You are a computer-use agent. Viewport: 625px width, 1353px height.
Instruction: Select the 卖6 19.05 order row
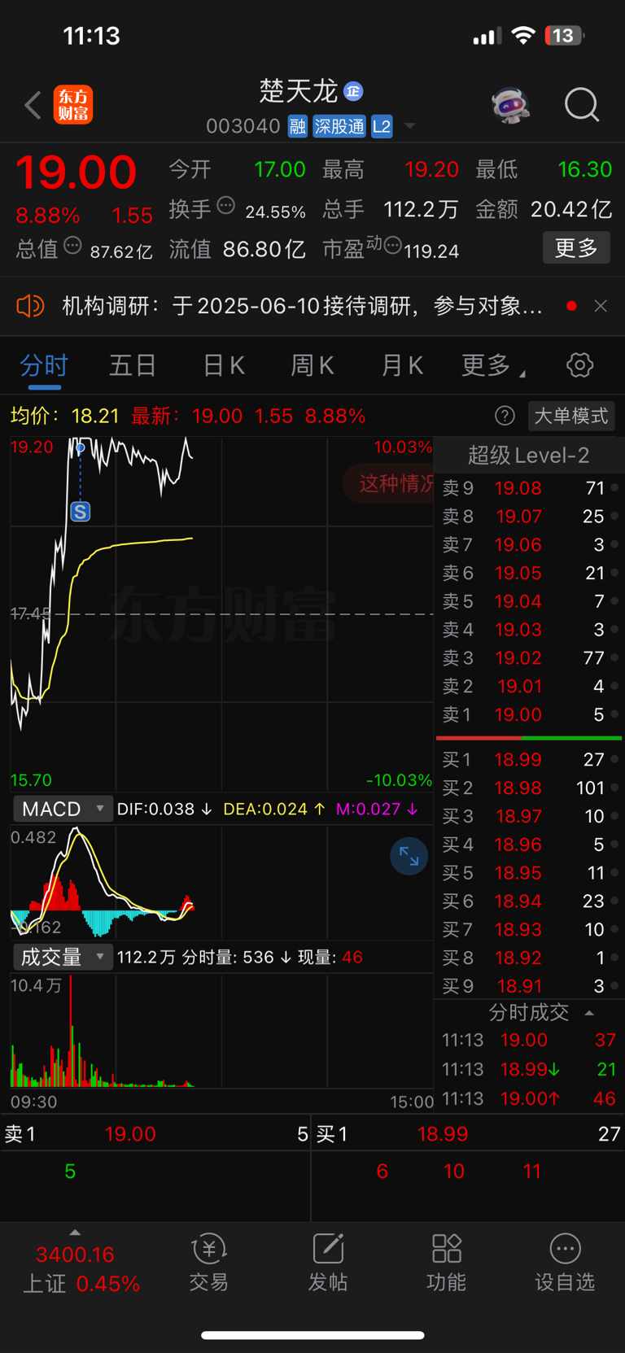tap(529, 573)
